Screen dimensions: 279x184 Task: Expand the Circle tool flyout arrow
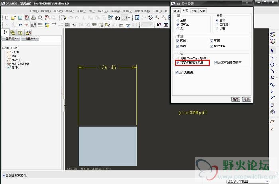pyautogui.click(x=277, y=65)
